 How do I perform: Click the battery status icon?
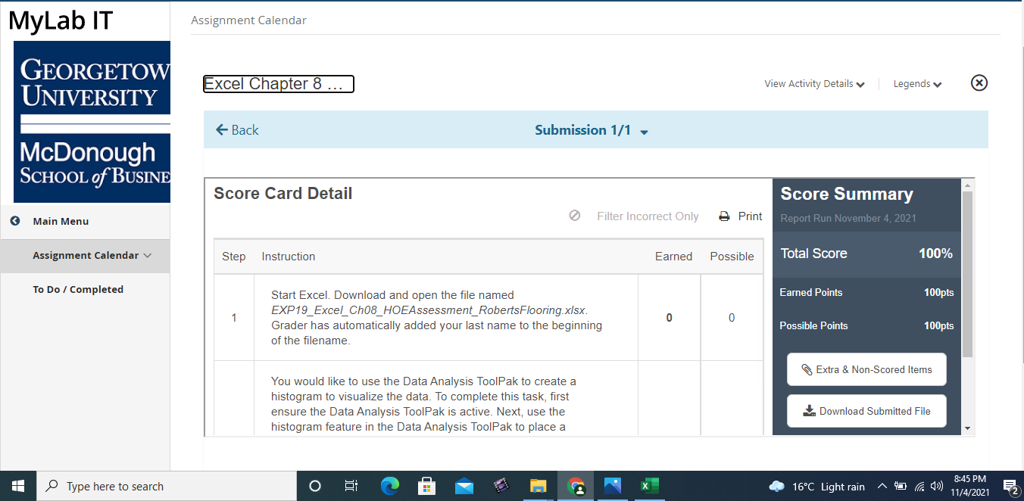(x=901, y=486)
